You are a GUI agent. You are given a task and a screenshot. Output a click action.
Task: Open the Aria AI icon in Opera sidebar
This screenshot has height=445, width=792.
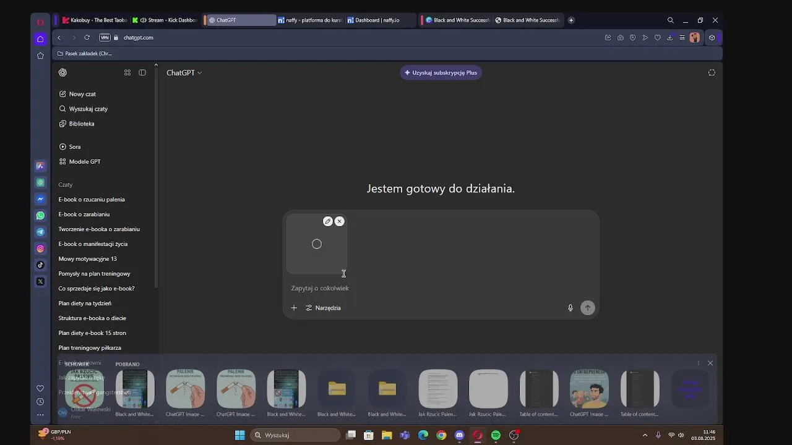click(x=40, y=166)
